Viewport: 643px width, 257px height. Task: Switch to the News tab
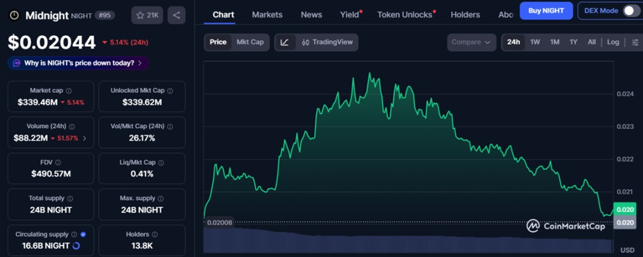pyautogui.click(x=311, y=15)
